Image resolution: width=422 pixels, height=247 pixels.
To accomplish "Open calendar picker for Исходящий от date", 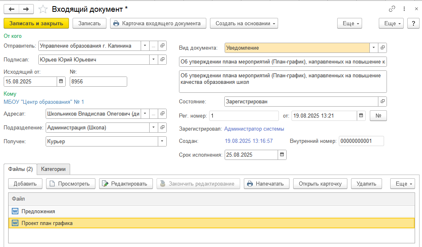I will point(61,81).
